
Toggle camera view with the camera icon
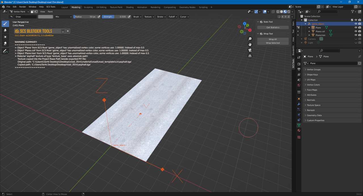250,50
